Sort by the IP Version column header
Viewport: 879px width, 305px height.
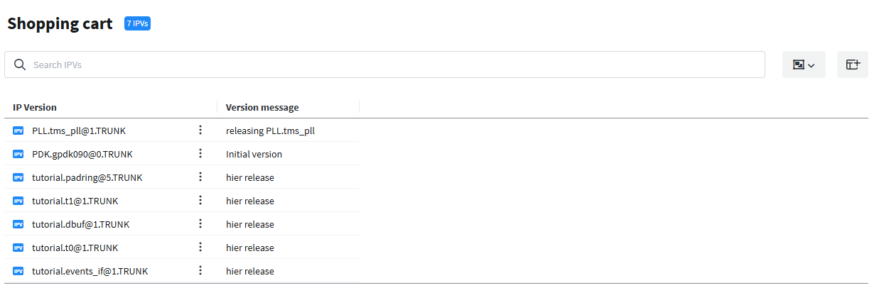click(x=35, y=108)
